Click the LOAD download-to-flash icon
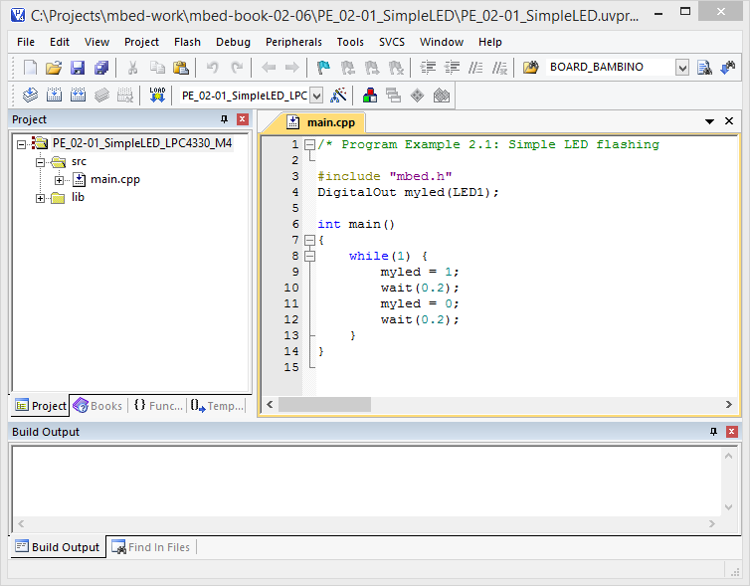Screen dimensions: 750x586 (157, 96)
